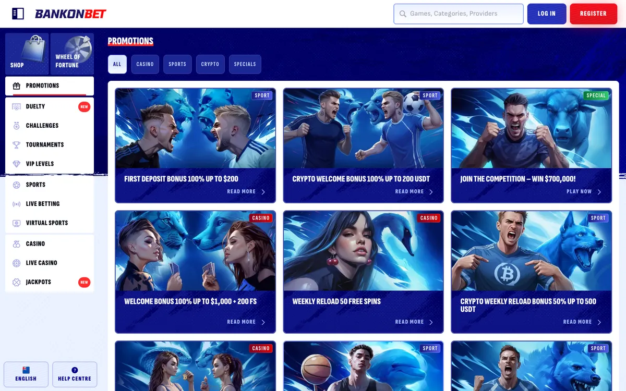This screenshot has width=626, height=391.
Task: Click arrow on Welcome Bonus $1,000 card
Action: pyautogui.click(x=263, y=322)
